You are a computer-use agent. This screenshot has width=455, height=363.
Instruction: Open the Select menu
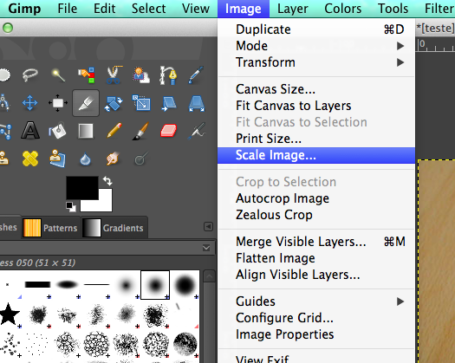click(148, 9)
